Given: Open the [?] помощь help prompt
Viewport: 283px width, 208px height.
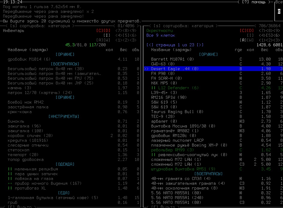Looking at the screenshot, I should point(254,2).
